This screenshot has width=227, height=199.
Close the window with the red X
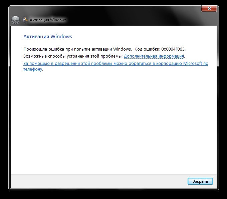209,8
